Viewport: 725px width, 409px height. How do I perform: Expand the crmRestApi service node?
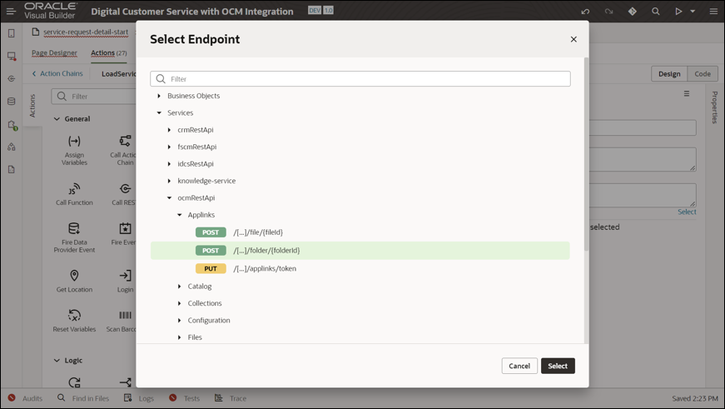pyautogui.click(x=169, y=130)
